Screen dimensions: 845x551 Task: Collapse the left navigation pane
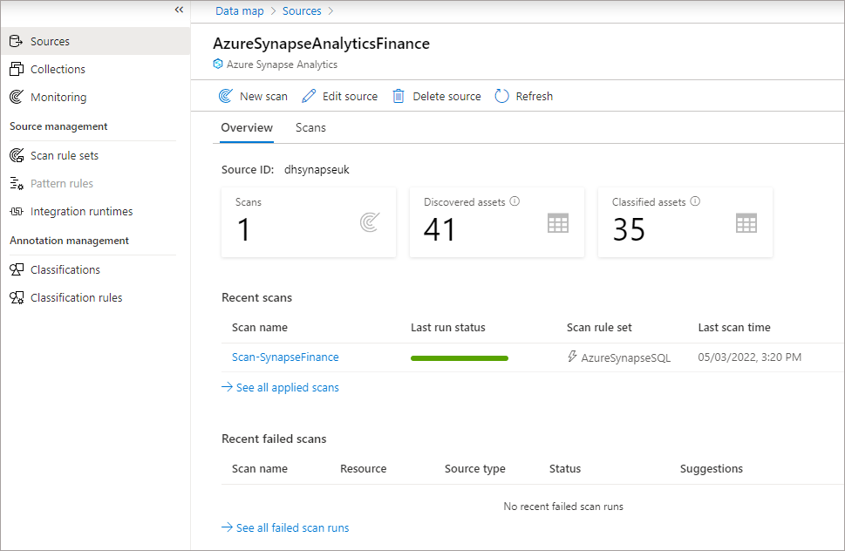pos(179,10)
